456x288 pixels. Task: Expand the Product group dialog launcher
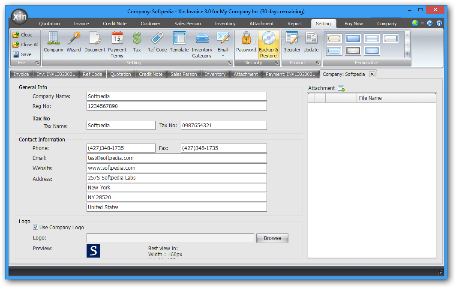tap(318, 63)
